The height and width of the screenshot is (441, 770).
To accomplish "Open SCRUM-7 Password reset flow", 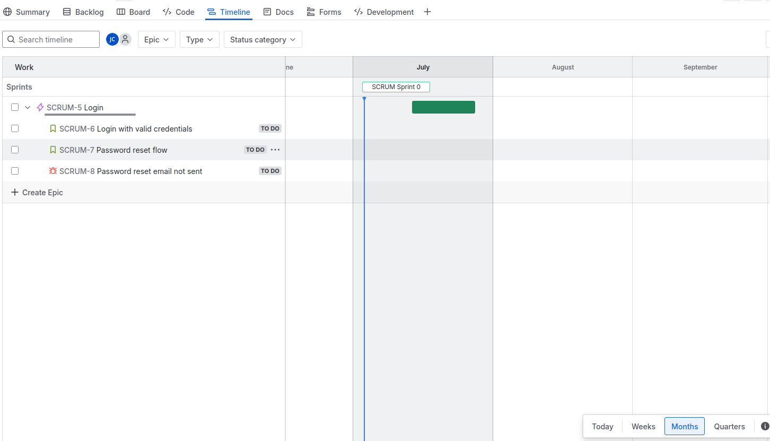I will pyautogui.click(x=113, y=150).
